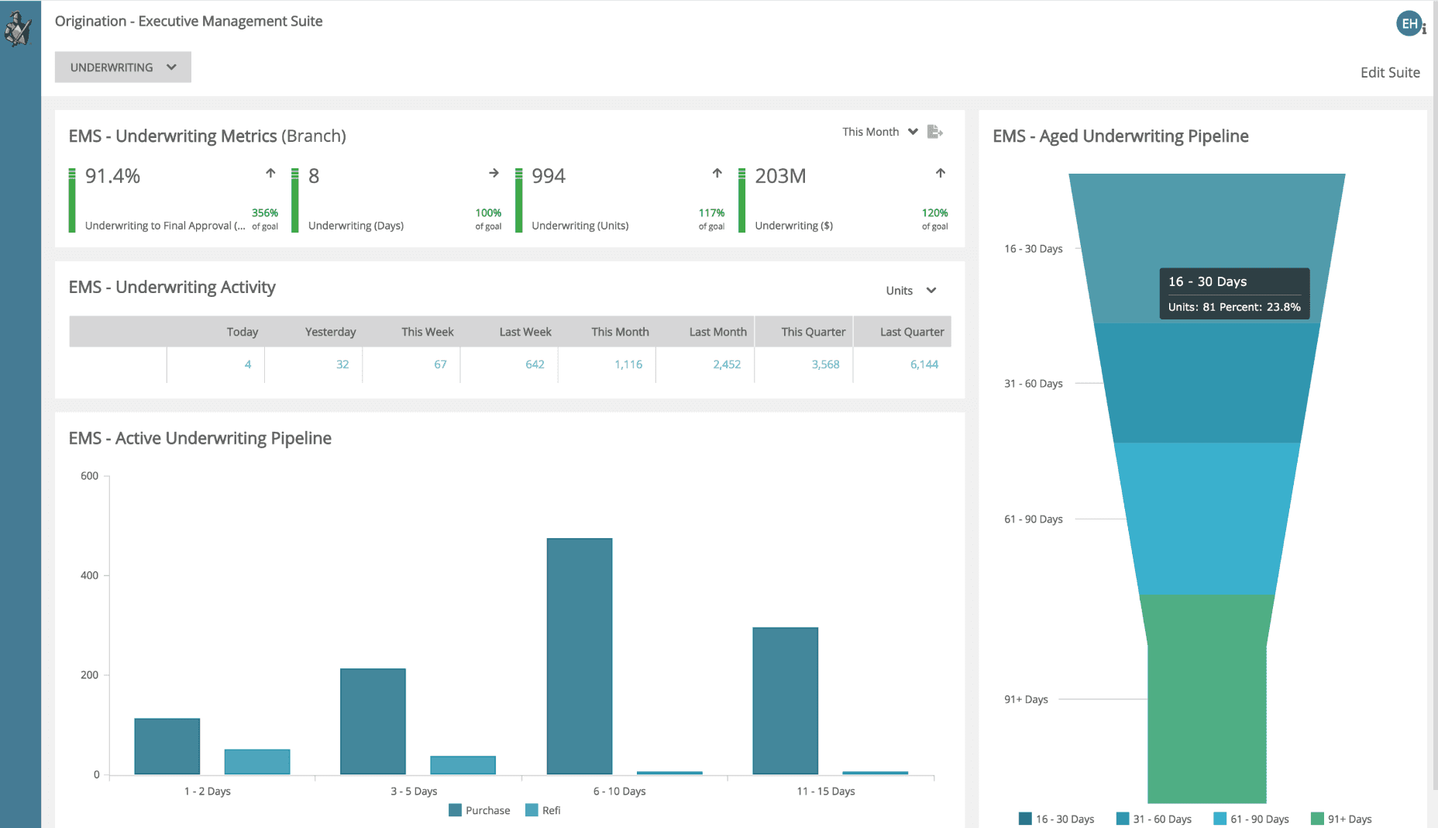Click the export report icon beside This Month

pos(934,132)
